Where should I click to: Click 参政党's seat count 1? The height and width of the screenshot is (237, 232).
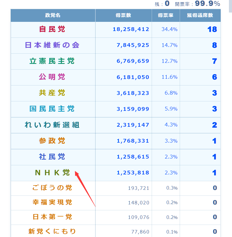pyautogui.click(x=214, y=141)
